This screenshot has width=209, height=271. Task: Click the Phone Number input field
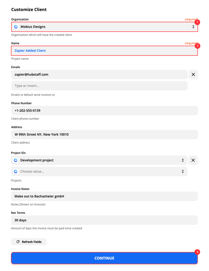click(x=104, y=111)
